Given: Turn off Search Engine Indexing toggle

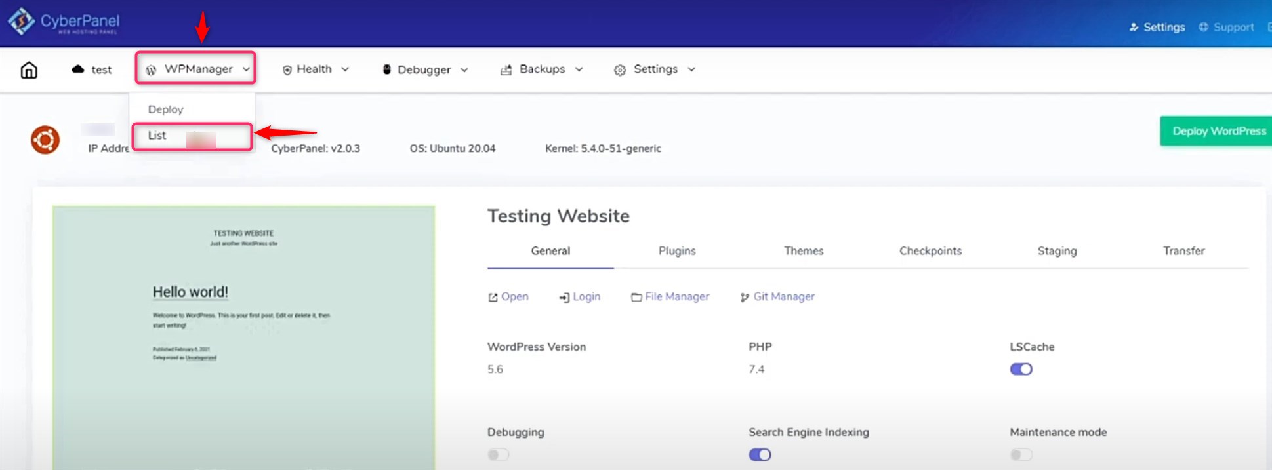Looking at the screenshot, I should [x=760, y=454].
